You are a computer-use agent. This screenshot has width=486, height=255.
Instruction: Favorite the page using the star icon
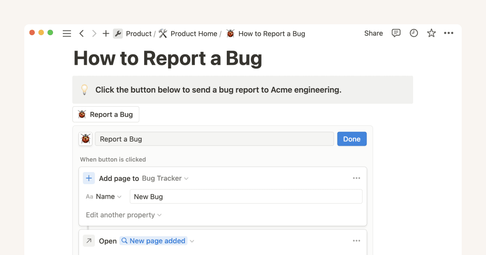click(431, 33)
